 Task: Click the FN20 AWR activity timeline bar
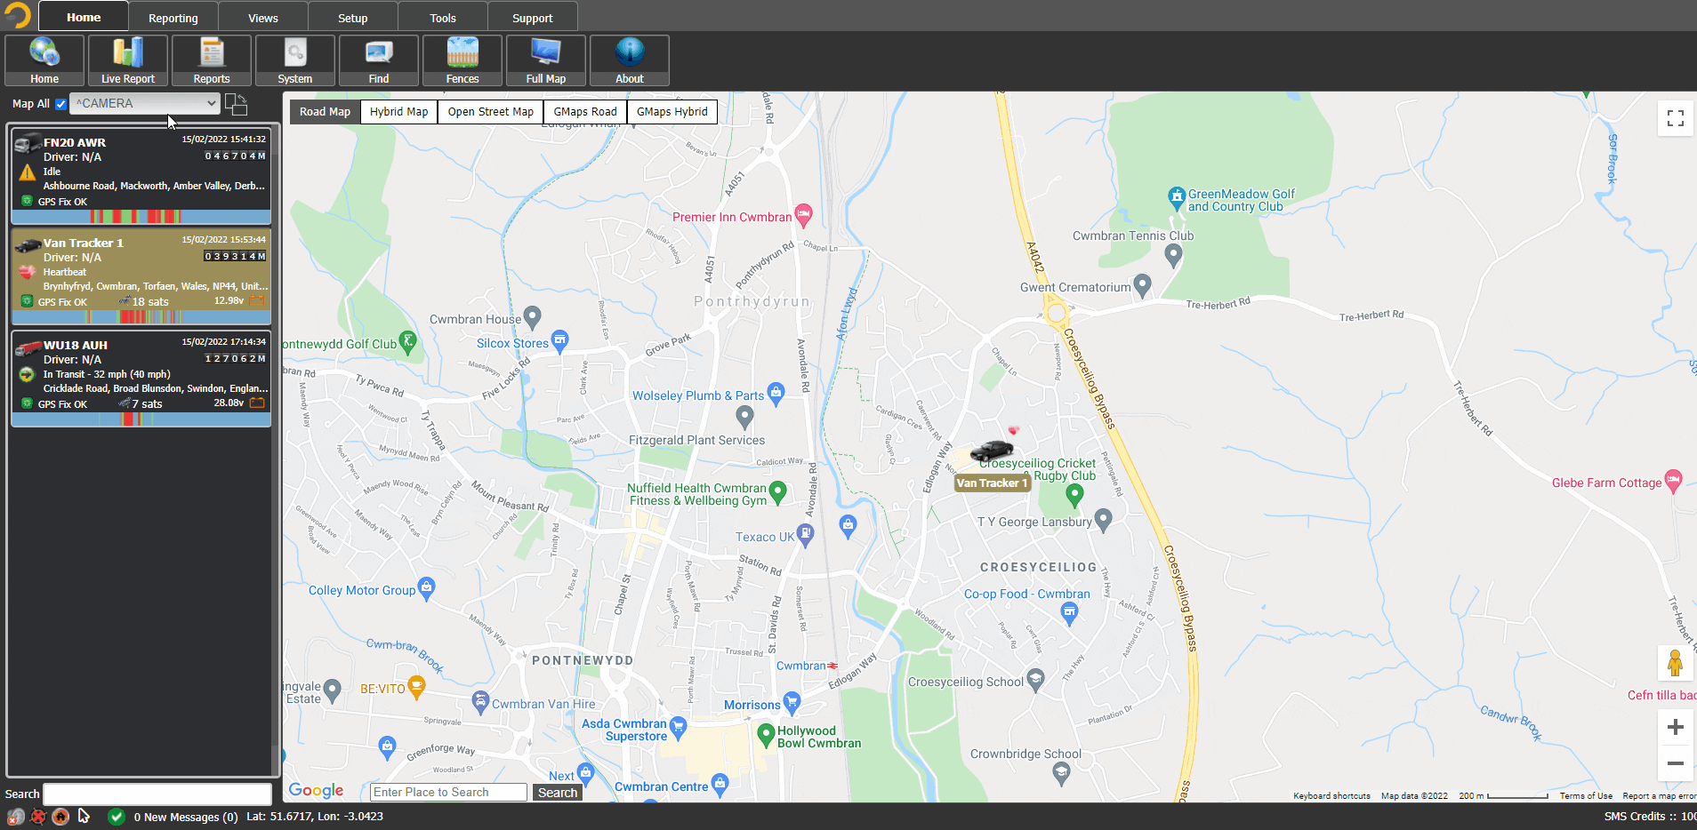click(x=141, y=217)
